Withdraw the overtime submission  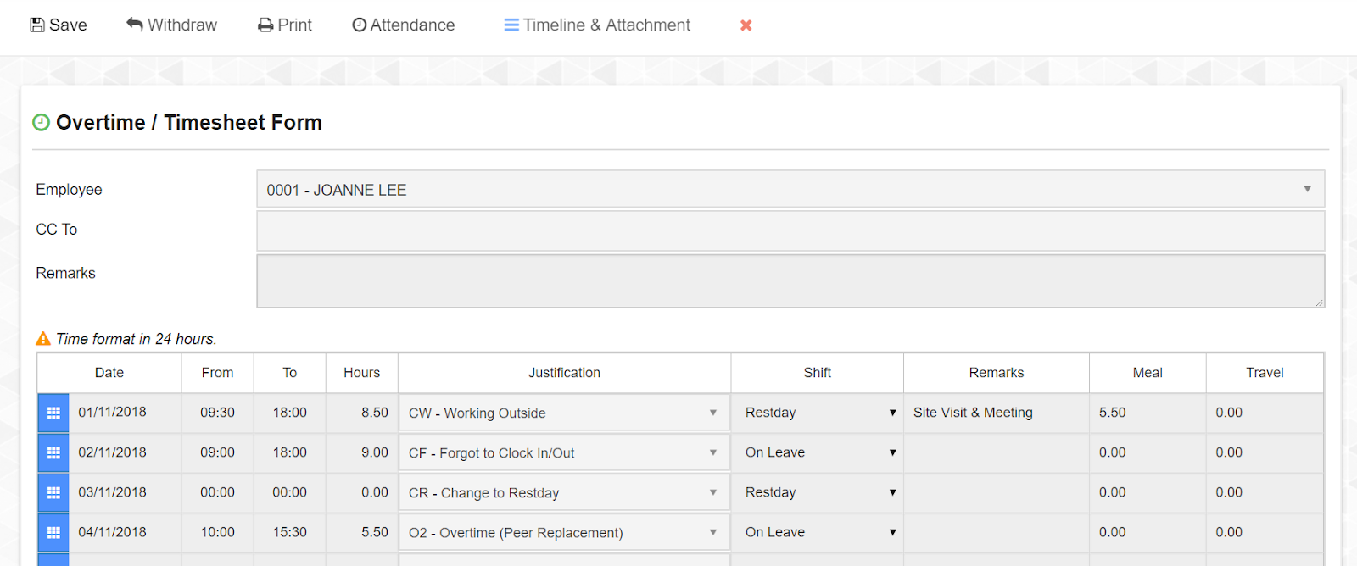(171, 25)
